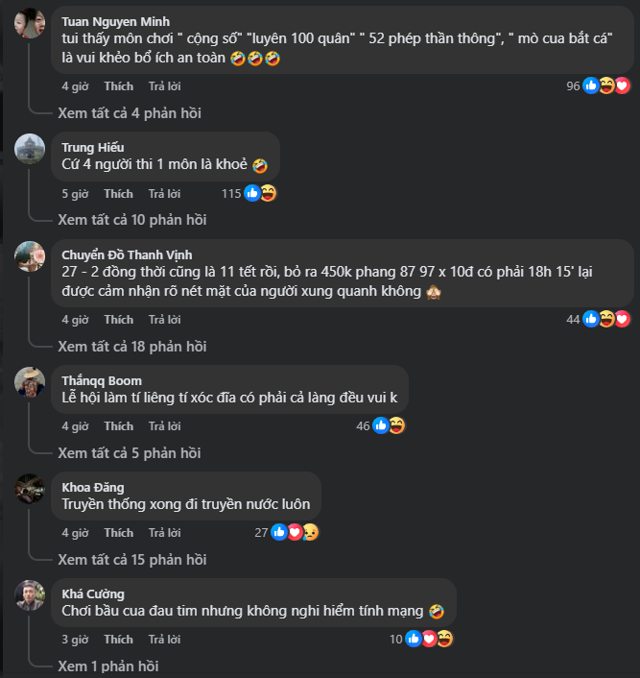View reaction icons on Thắnqq Boom's comment
The height and width of the screenshot is (678, 640).
pyautogui.click(x=389, y=425)
